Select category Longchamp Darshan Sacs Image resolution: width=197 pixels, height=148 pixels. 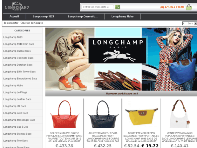click(22, 65)
